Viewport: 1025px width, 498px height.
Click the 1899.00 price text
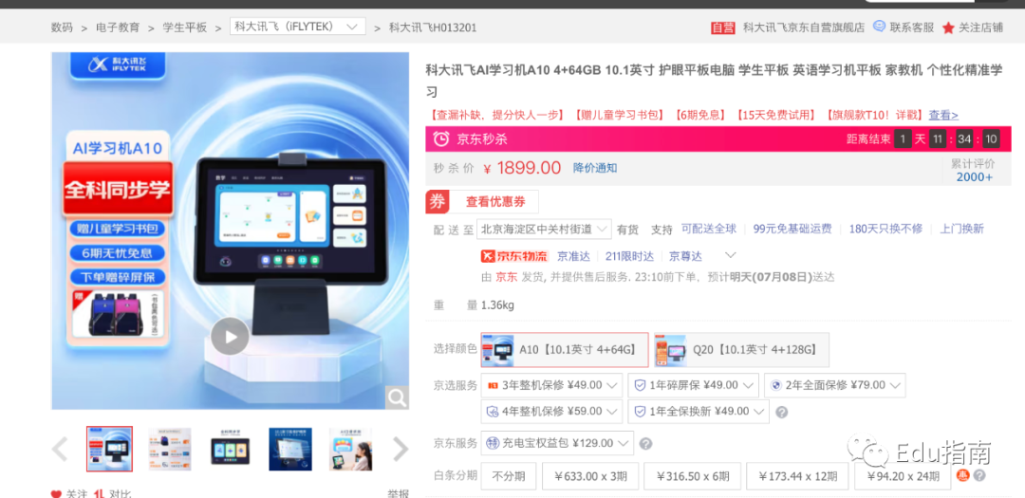tap(529, 168)
